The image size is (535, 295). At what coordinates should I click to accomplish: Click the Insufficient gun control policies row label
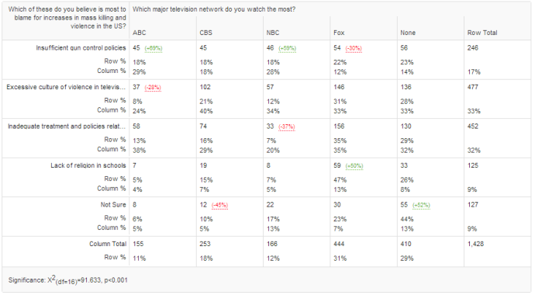(81, 48)
